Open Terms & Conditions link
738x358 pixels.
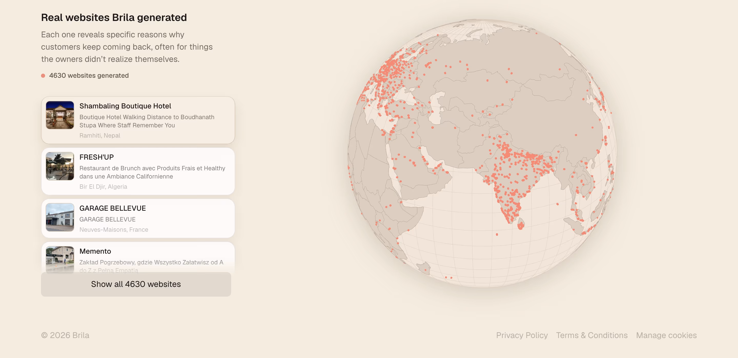(592, 335)
